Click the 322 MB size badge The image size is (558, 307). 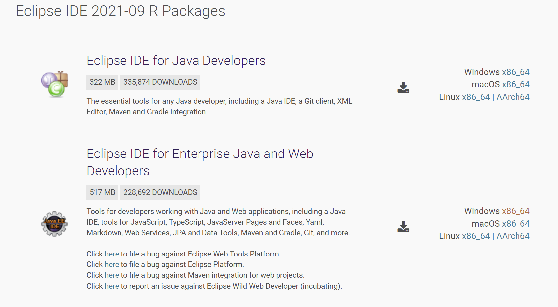[x=102, y=82]
